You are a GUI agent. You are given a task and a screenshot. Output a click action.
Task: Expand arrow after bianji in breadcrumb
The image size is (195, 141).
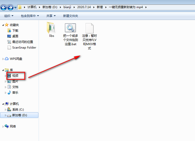pyautogui.click(x=74, y=7)
